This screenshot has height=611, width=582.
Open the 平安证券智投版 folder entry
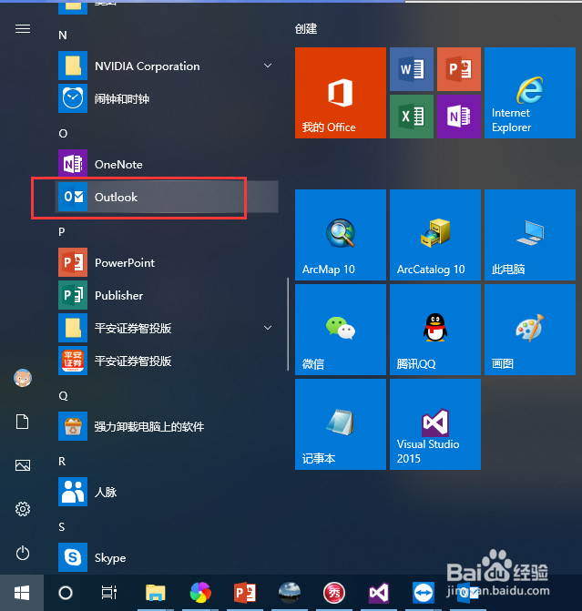point(168,328)
